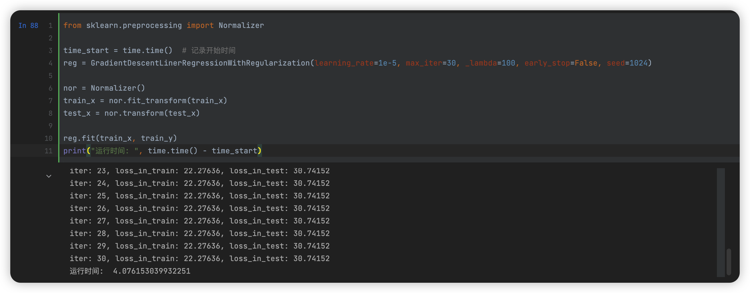Click the 'iter: 28' output row
Screen dimensions: 750x293
click(200, 233)
